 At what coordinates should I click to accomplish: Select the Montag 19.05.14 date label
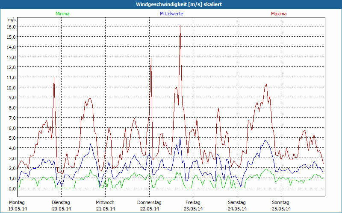tap(17, 205)
